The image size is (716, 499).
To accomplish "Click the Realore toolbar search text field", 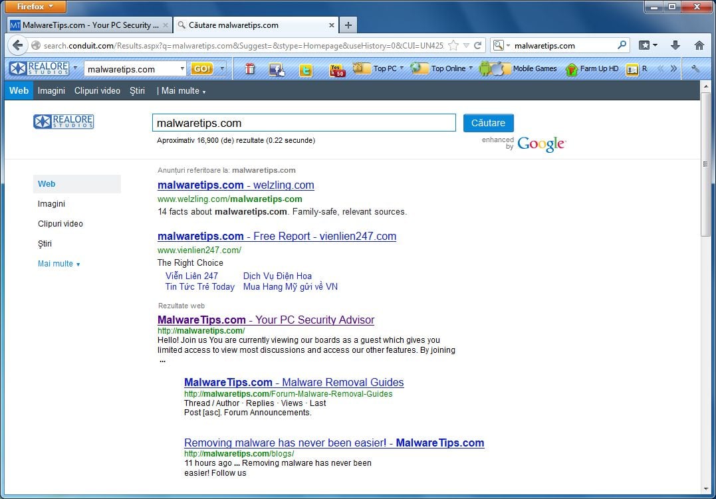I will pos(132,69).
